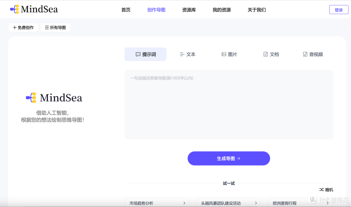Click the text lines icon beside 文本
This screenshot has height=207, width=351.
[182, 54]
